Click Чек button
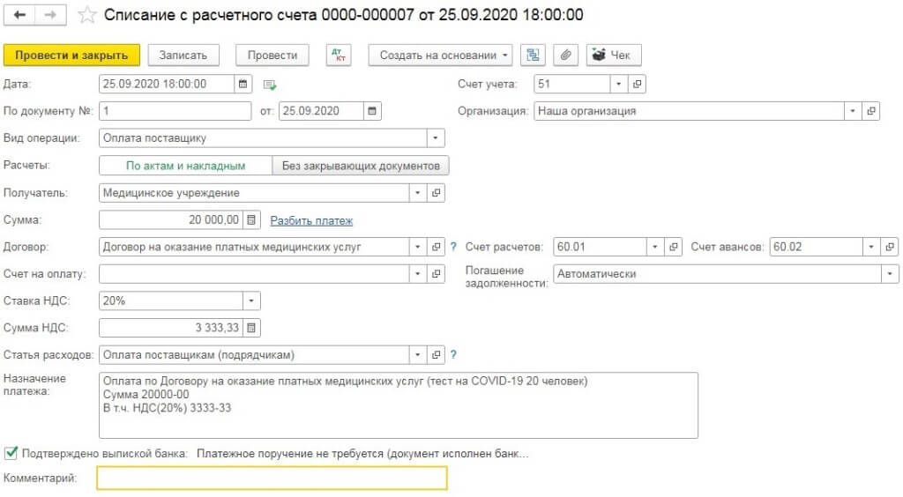Image resolution: width=903 pixels, height=497 pixels. 614,56
